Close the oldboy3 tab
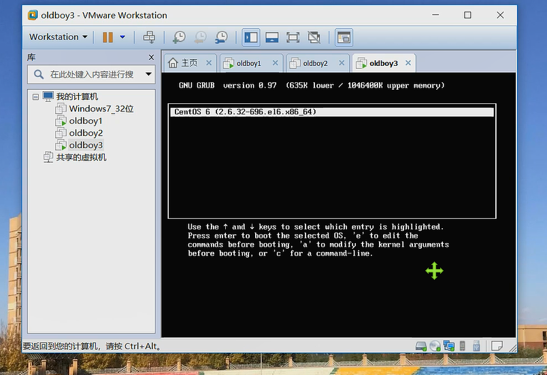The image size is (547, 375). 408,63
